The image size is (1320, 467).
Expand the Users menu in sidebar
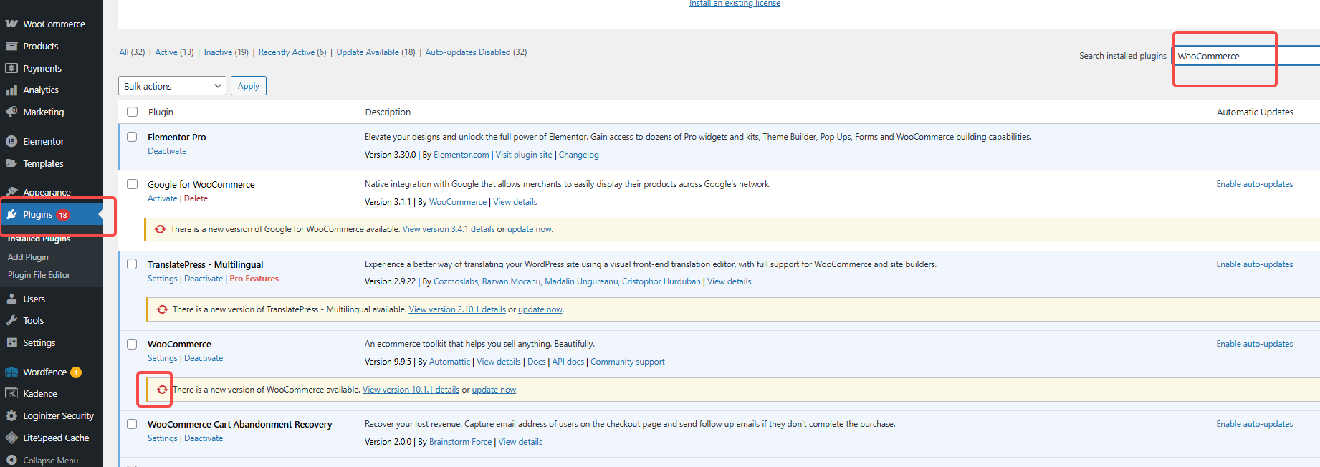34,299
